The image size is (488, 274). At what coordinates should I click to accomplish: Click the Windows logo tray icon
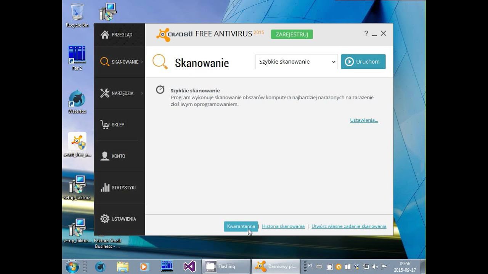(x=348, y=267)
